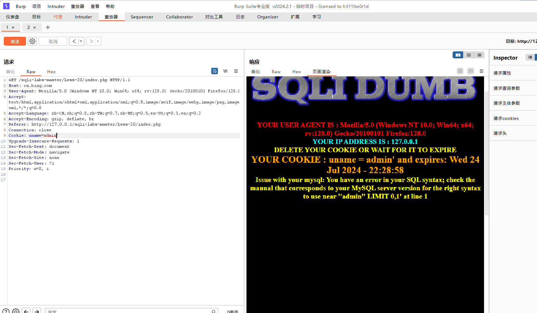The image size is (537, 313).
Task: Switch response view to Hex
Action: point(297,72)
